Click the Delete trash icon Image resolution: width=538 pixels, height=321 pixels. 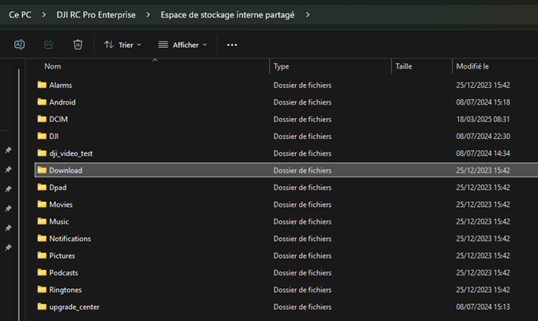pos(78,45)
